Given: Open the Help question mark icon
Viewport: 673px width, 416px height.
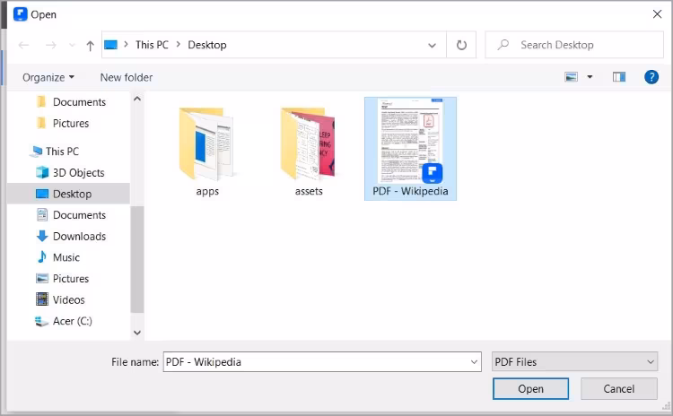Looking at the screenshot, I should click(x=651, y=77).
